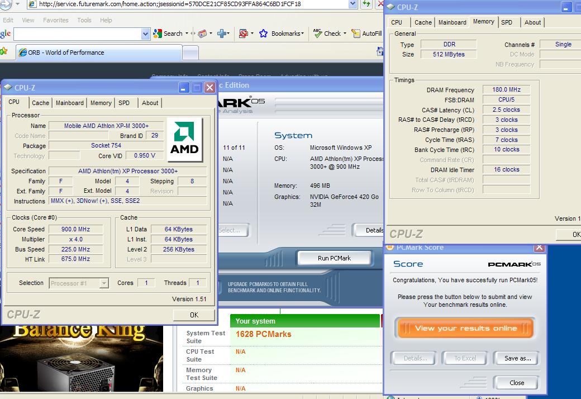Image resolution: width=581 pixels, height=399 pixels.
Task: Open the news tag icon dropdown arrow
Action: (x=211, y=34)
